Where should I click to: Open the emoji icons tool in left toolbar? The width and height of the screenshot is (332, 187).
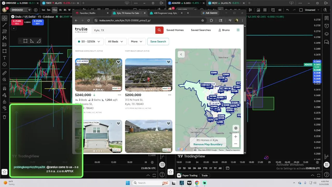point(4,64)
